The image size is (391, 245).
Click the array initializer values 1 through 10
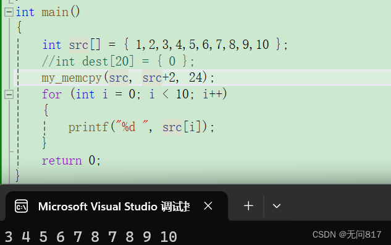203,45
